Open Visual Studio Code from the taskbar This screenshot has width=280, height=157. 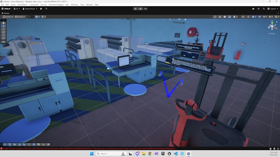pyautogui.click(x=176, y=154)
